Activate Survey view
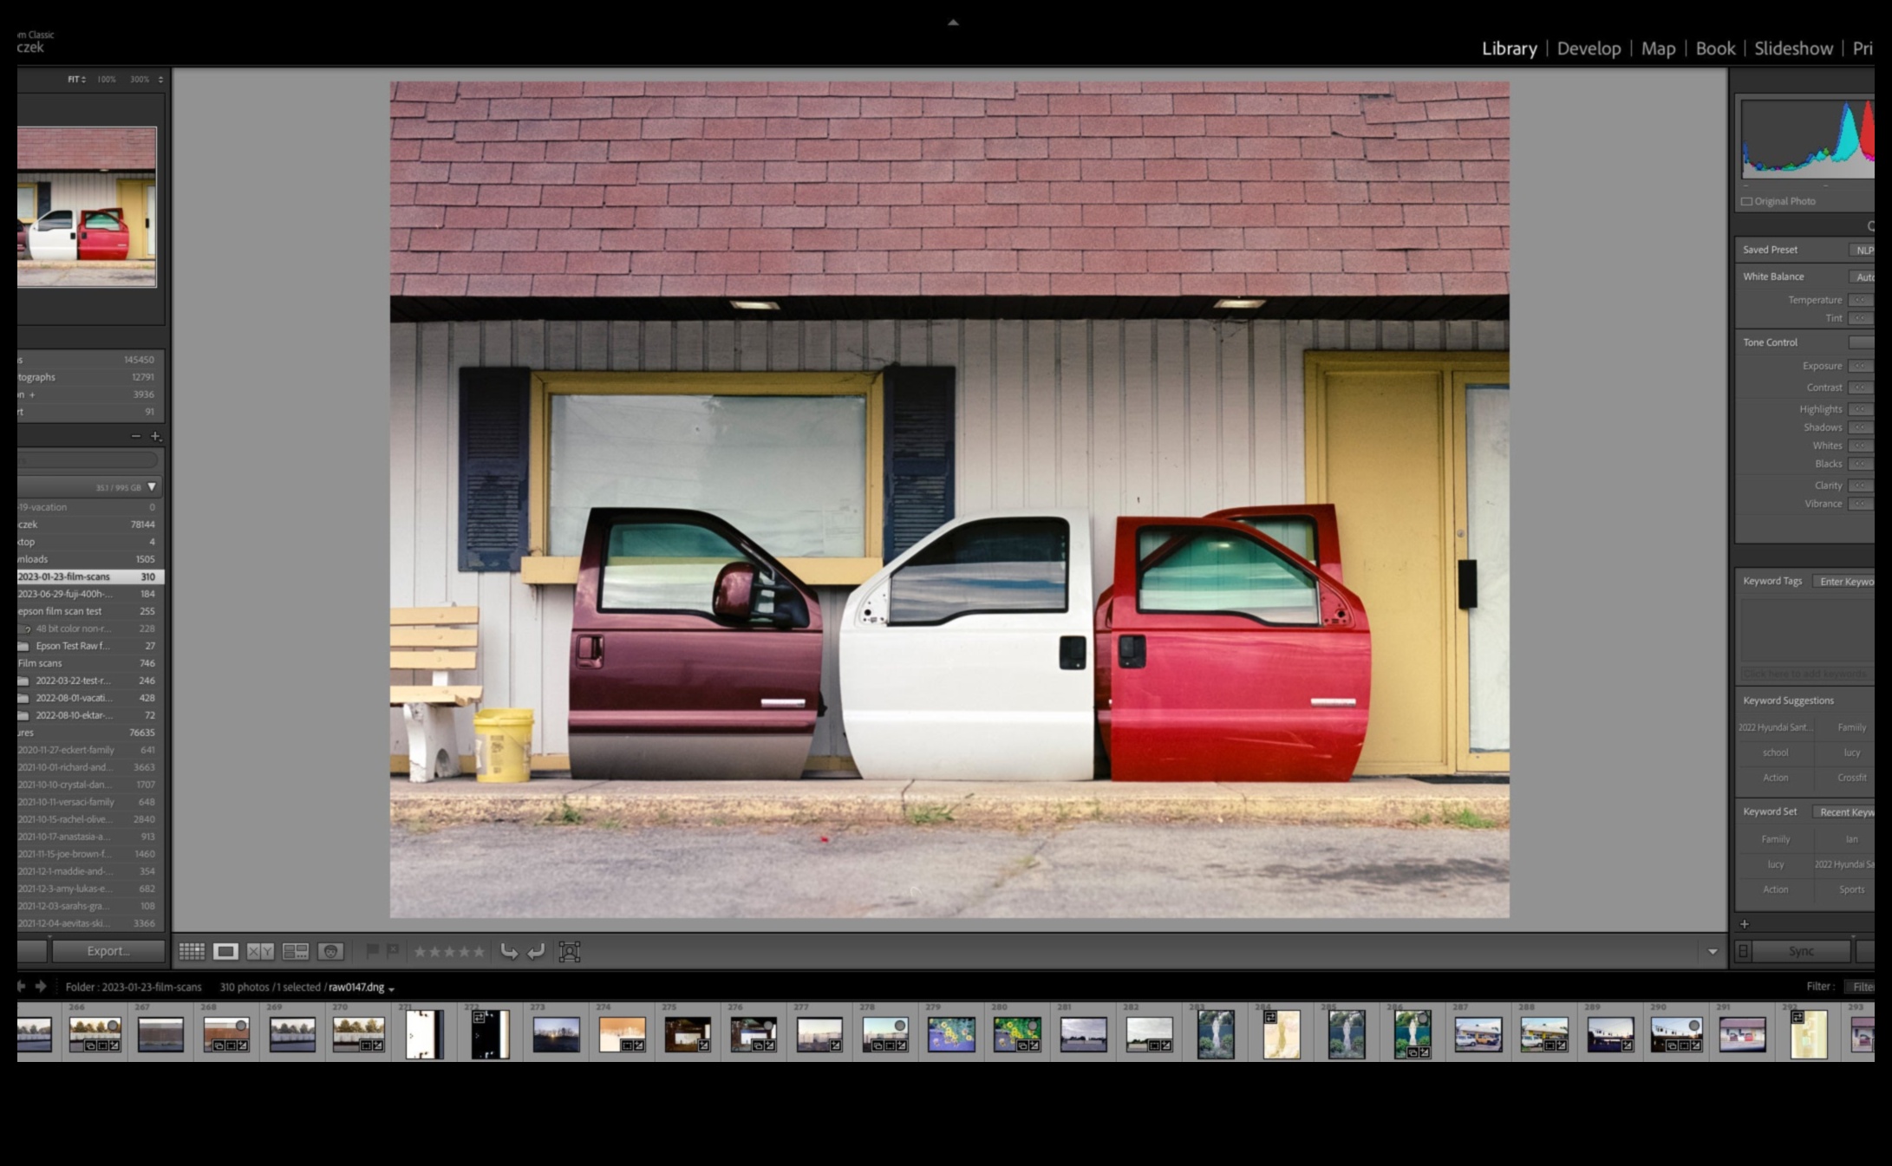The height and width of the screenshot is (1166, 1892). [296, 951]
